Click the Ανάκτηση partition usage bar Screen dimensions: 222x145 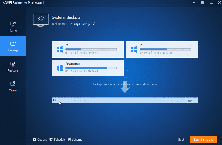pos(91,68)
